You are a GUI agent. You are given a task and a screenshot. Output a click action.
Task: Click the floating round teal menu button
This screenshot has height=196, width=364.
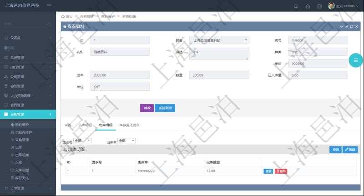point(355,60)
